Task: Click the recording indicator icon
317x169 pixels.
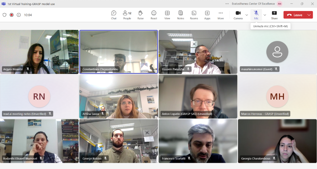Action: coord(11,15)
